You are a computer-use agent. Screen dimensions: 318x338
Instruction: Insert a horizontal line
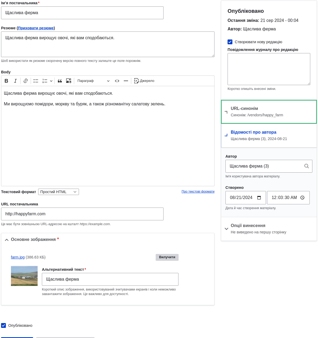126,81
